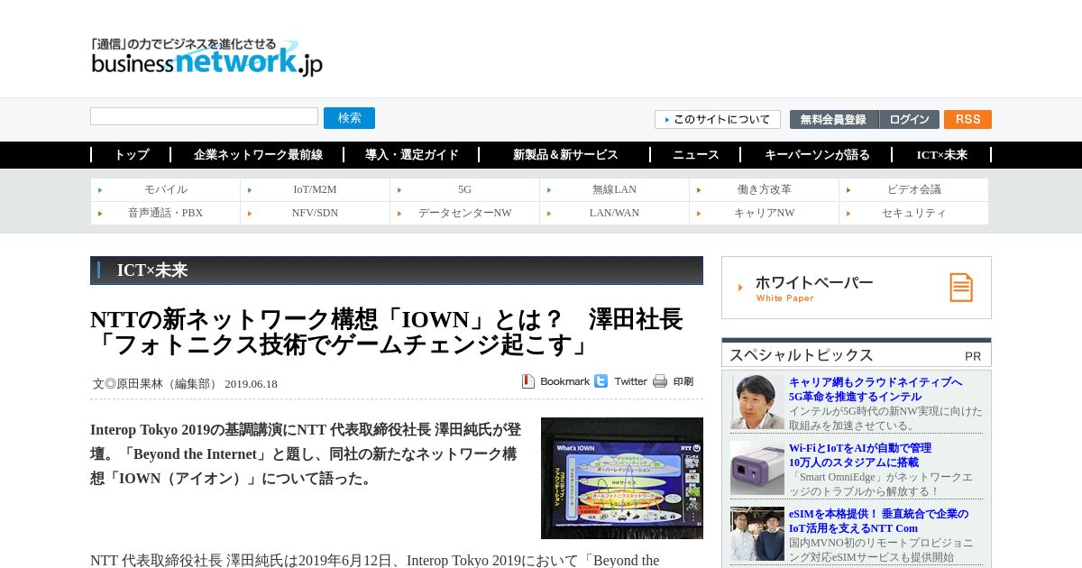Select the モバイル category link

(x=166, y=189)
